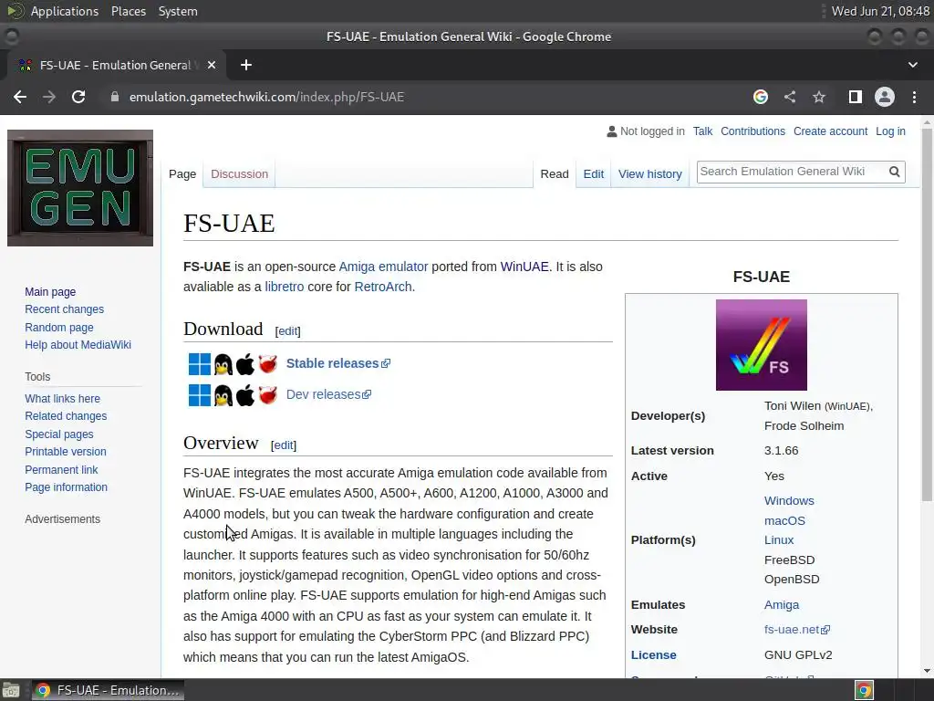934x701 pixels.
Task: Bookmark this page with the star icon
Action: 819,97
